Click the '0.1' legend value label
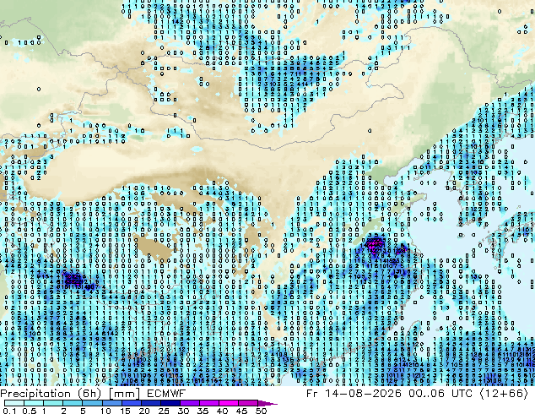Image resolution: width=535 pixels, height=414 pixels. (10, 411)
